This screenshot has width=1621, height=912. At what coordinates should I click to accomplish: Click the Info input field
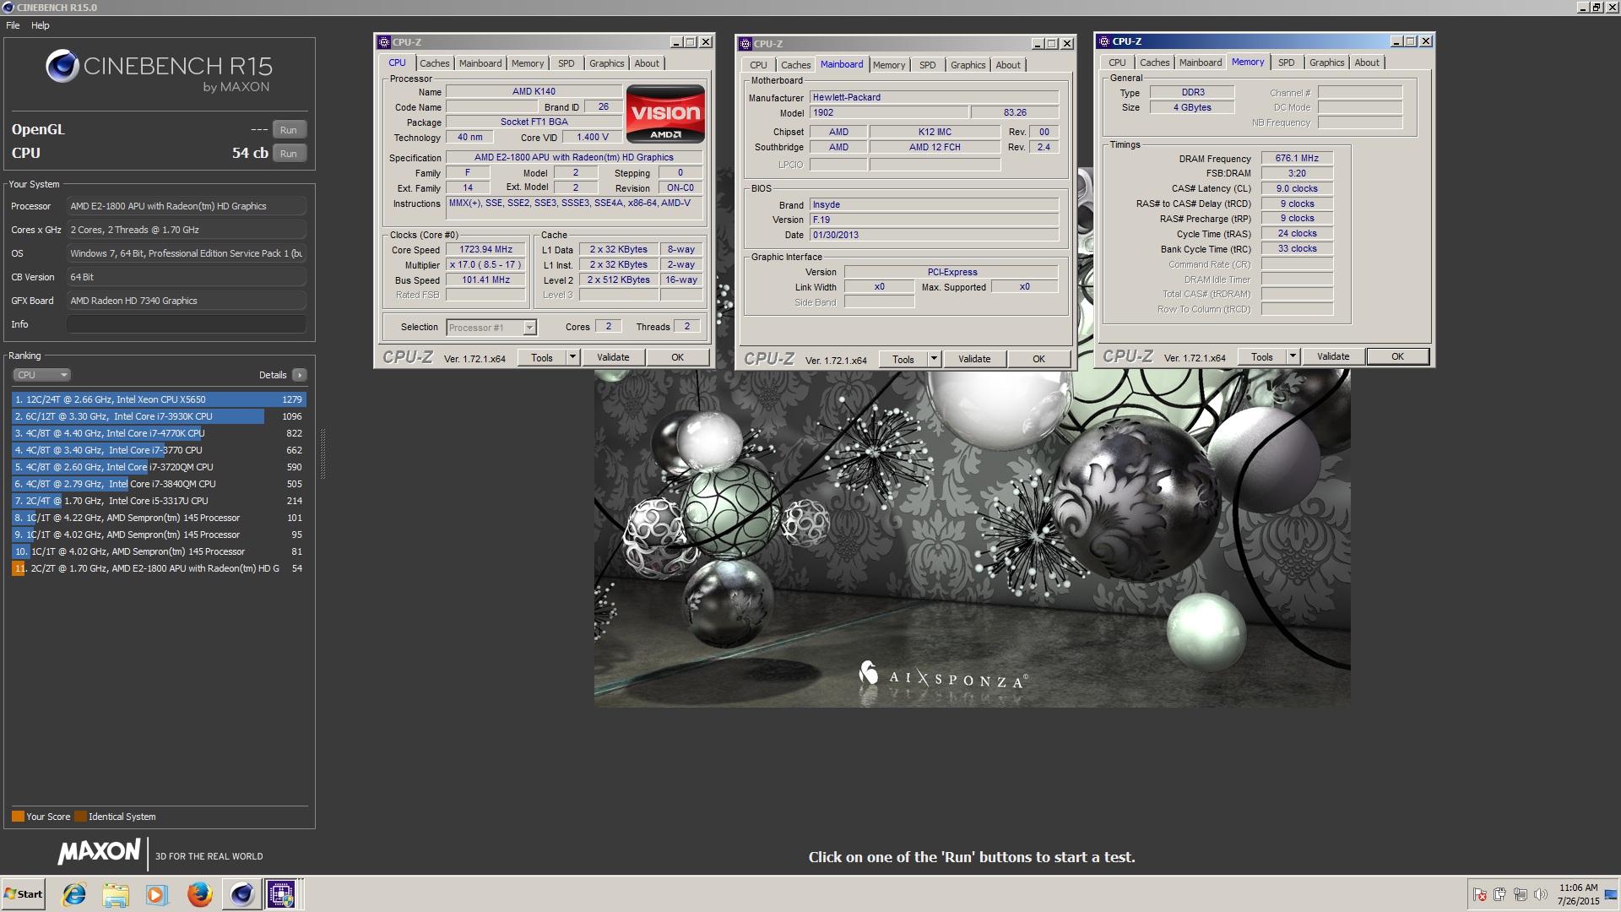click(186, 324)
